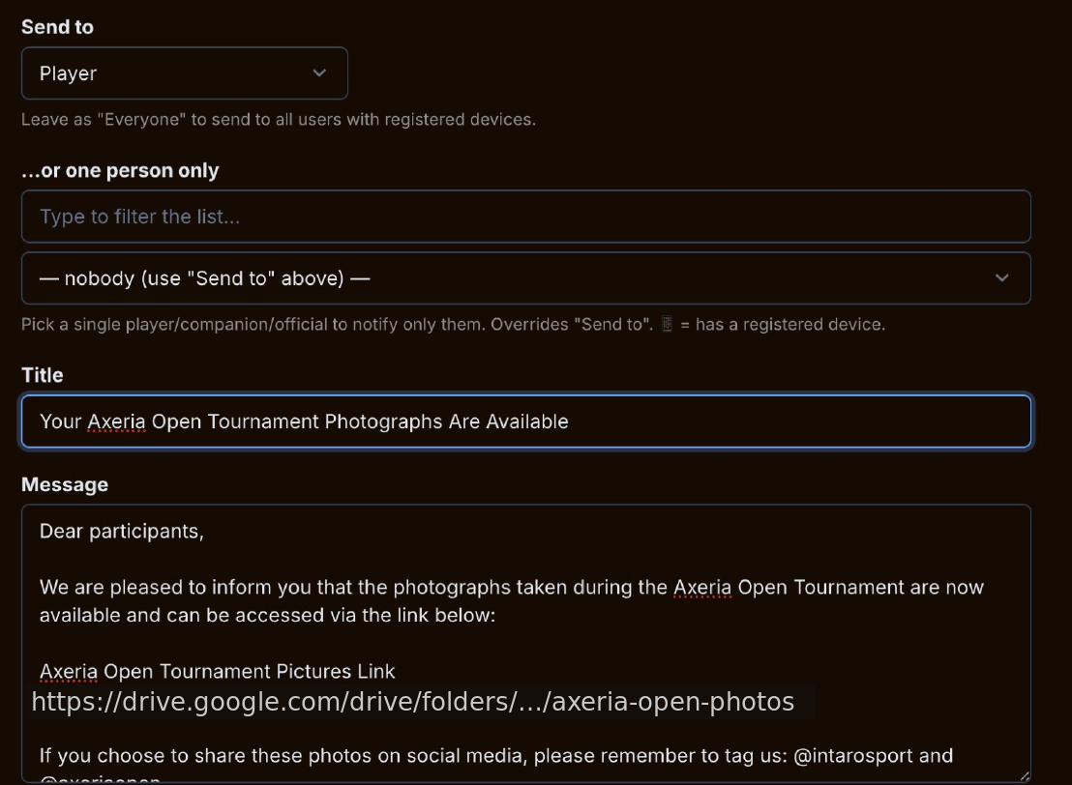Viewport: 1072px width, 785px height.
Task: Click the "Leave as Everyone" hint text
Action: point(279,120)
